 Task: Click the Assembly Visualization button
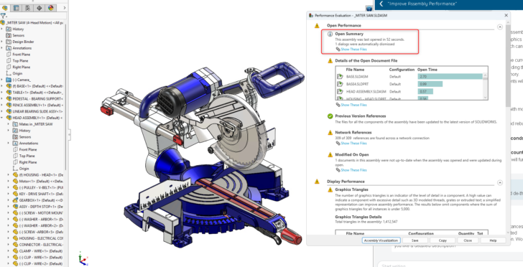point(381,240)
